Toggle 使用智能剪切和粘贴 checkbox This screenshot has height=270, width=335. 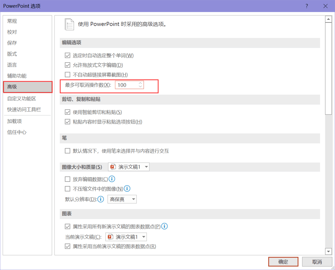pyautogui.click(x=67, y=112)
